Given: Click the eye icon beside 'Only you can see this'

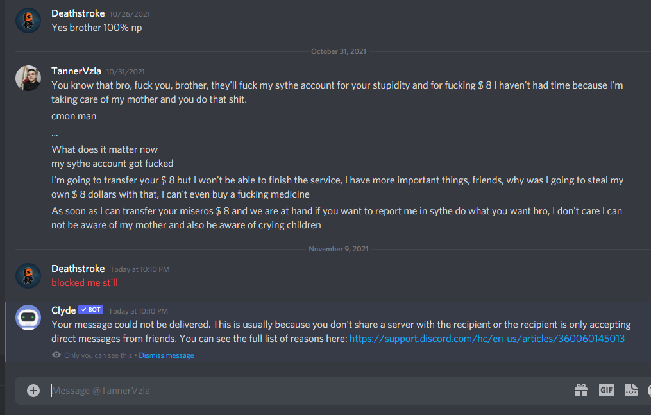Looking at the screenshot, I should pyautogui.click(x=57, y=355).
